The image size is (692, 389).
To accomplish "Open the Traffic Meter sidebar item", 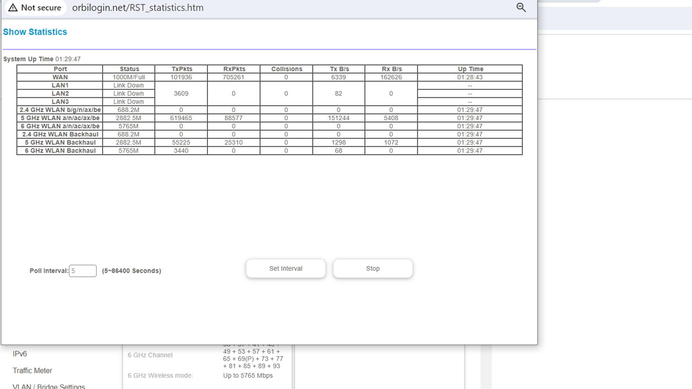I will coord(32,371).
